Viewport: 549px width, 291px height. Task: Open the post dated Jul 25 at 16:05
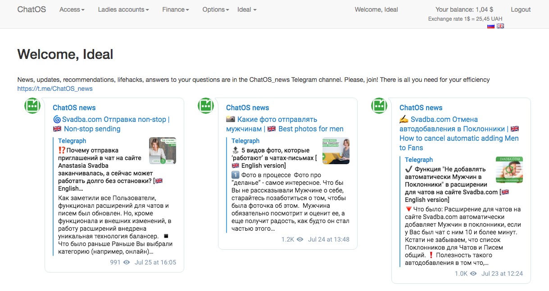pos(155,262)
